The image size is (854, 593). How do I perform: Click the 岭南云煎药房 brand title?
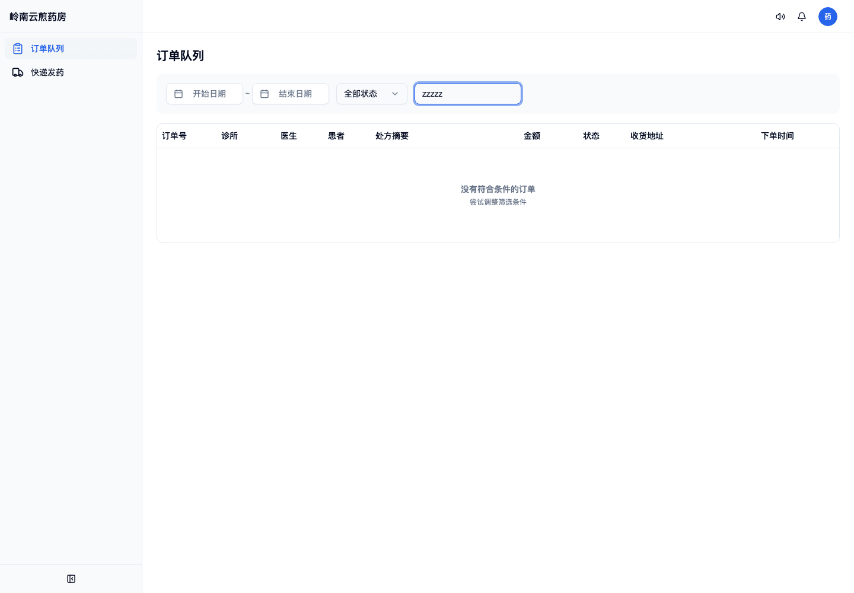click(38, 17)
